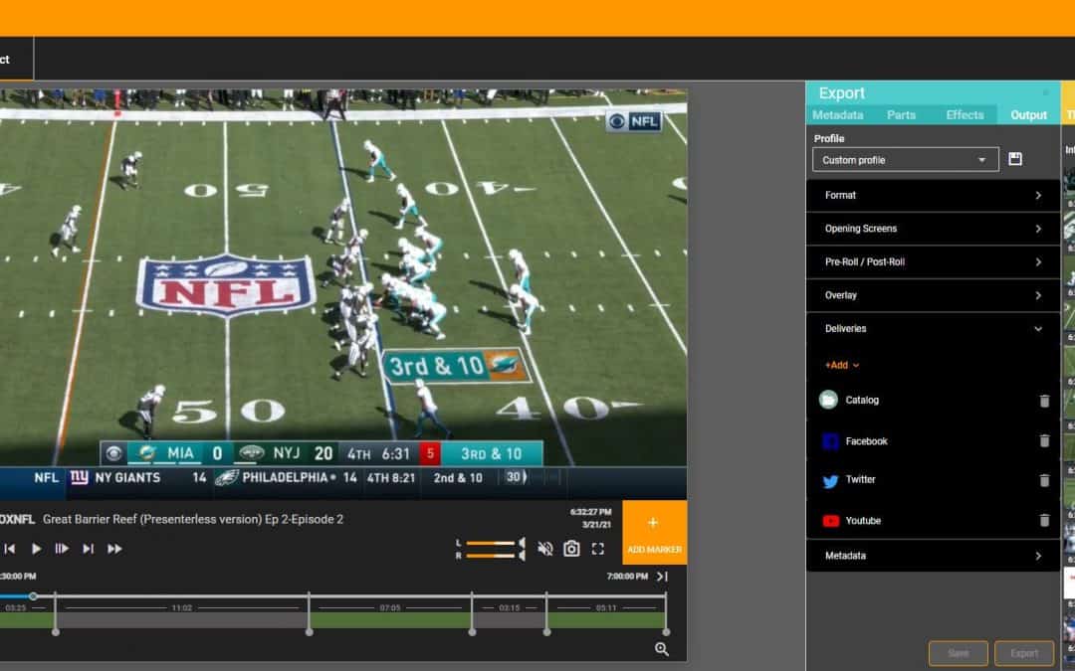This screenshot has width=1075, height=671.
Task: Fast forward the video
Action: coord(114,549)
